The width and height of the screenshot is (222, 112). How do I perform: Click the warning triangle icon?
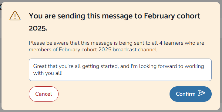pyautogui.click(x=15, y=16)
